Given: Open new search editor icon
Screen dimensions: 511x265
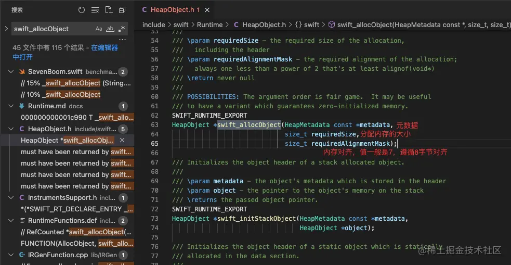Looking at the screenshot, I should point(109,10).
